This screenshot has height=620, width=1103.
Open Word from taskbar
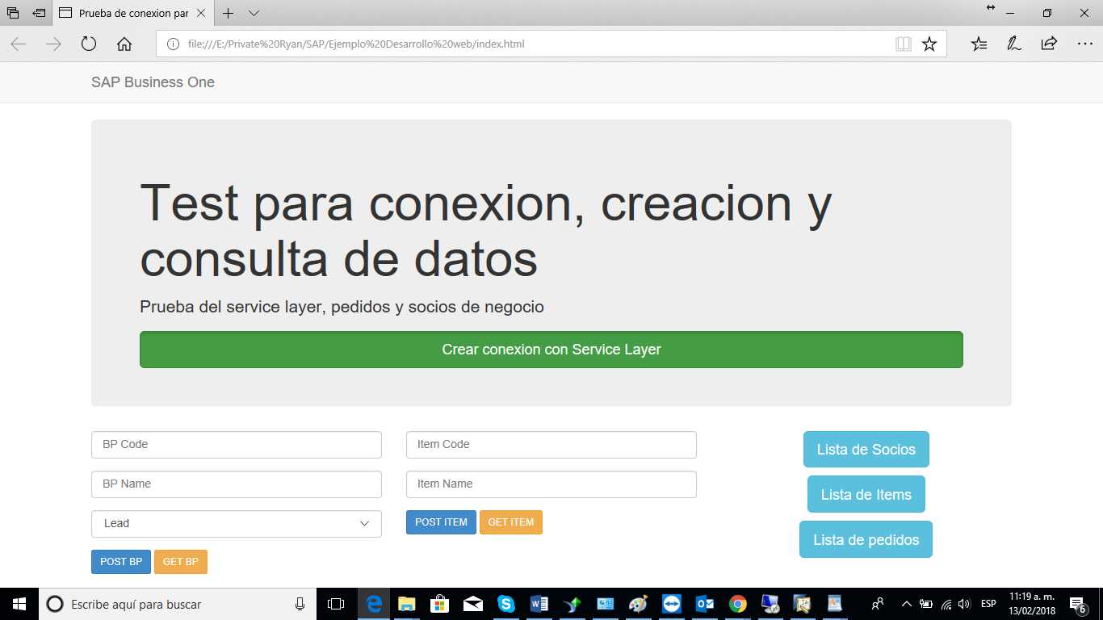(539, 604)
